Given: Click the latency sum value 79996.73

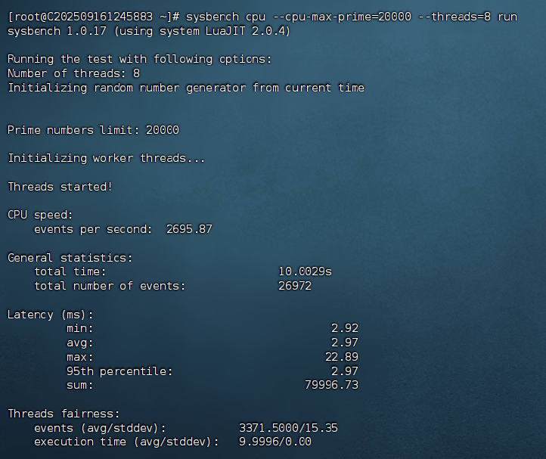Looking at the screenshot, I should tap(330, 385).
